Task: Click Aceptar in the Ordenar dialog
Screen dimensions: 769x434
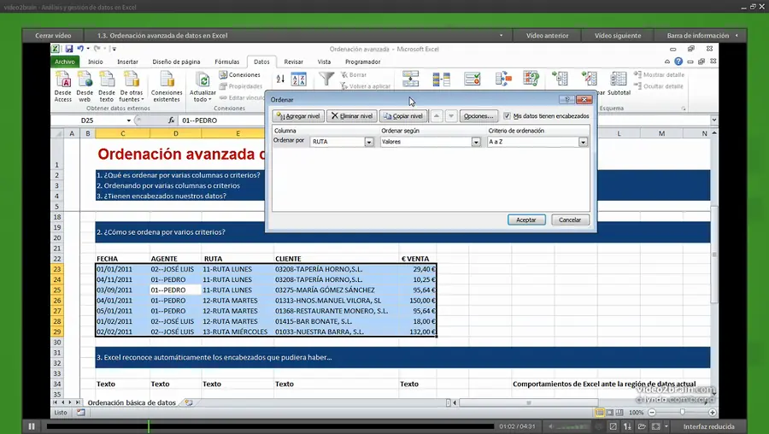Action: [x=526, y=220]
